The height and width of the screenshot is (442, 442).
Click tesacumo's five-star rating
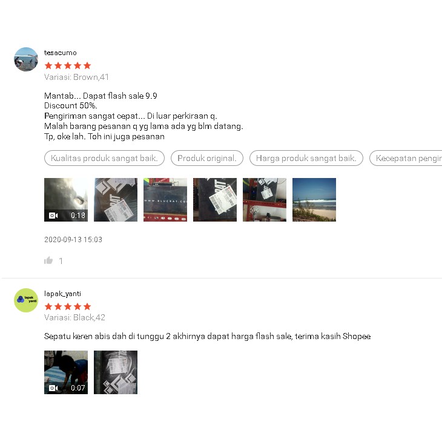(68, 65)
